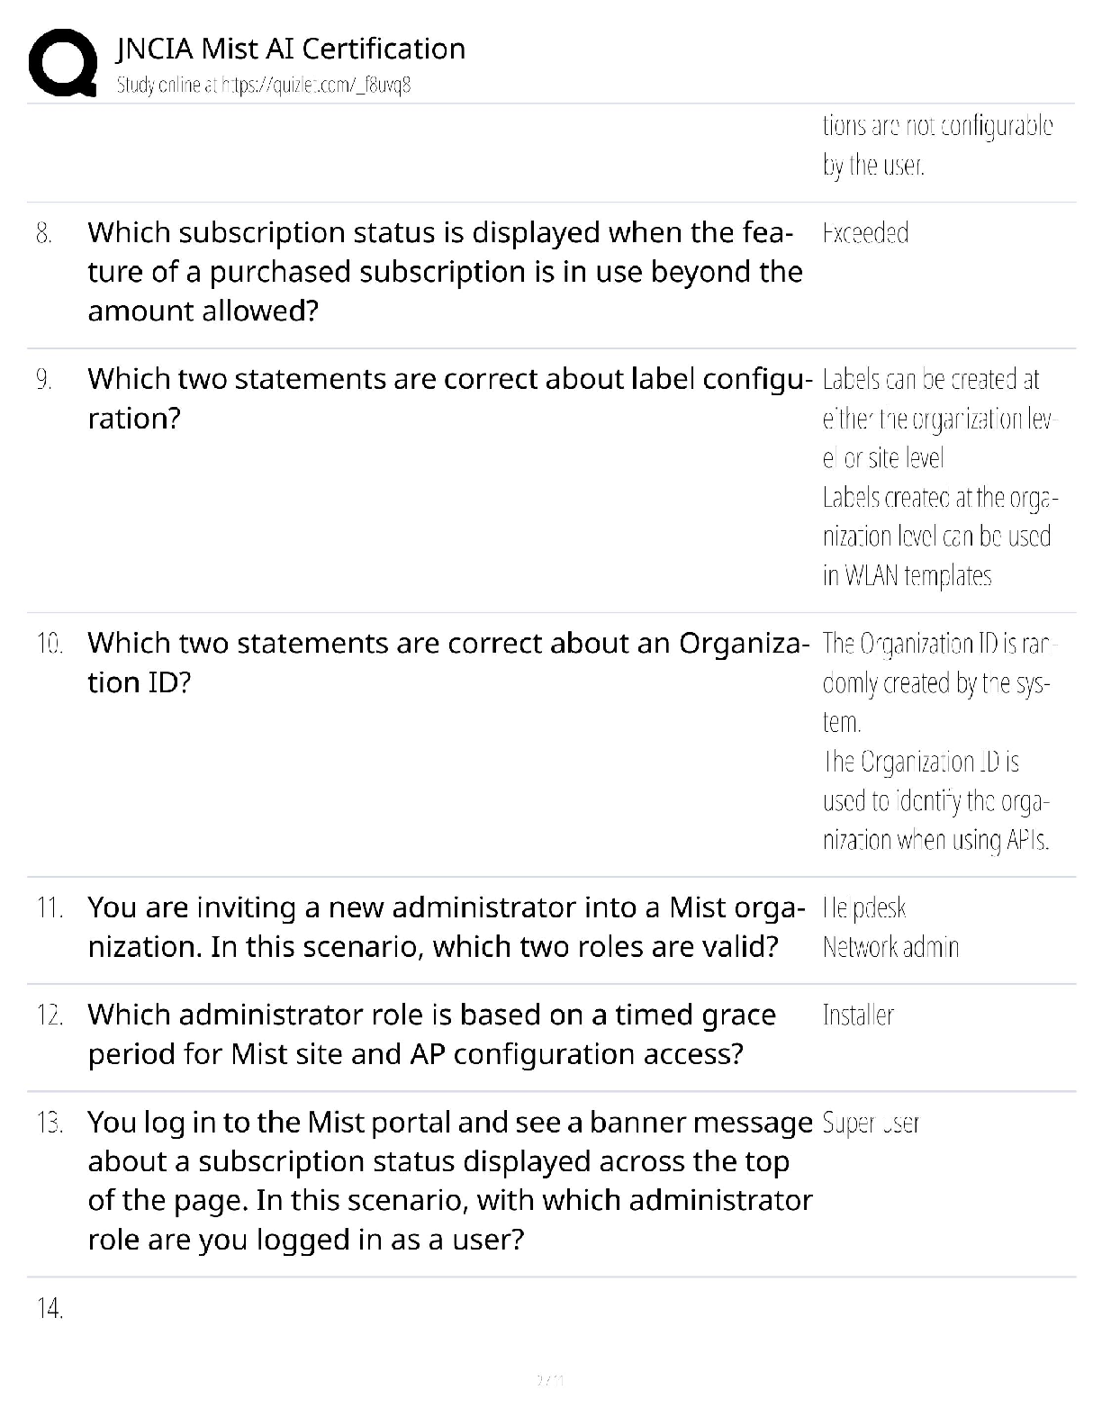The width and height of the screenshot is (1102, 1426).
Task: Click the 'not configurable by the user' answer fragment
Action: coord(936,145)
